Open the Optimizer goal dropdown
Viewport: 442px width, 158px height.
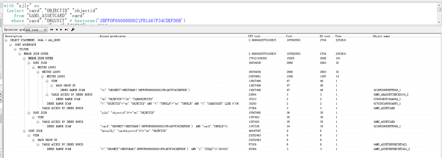tap(45, 30)
